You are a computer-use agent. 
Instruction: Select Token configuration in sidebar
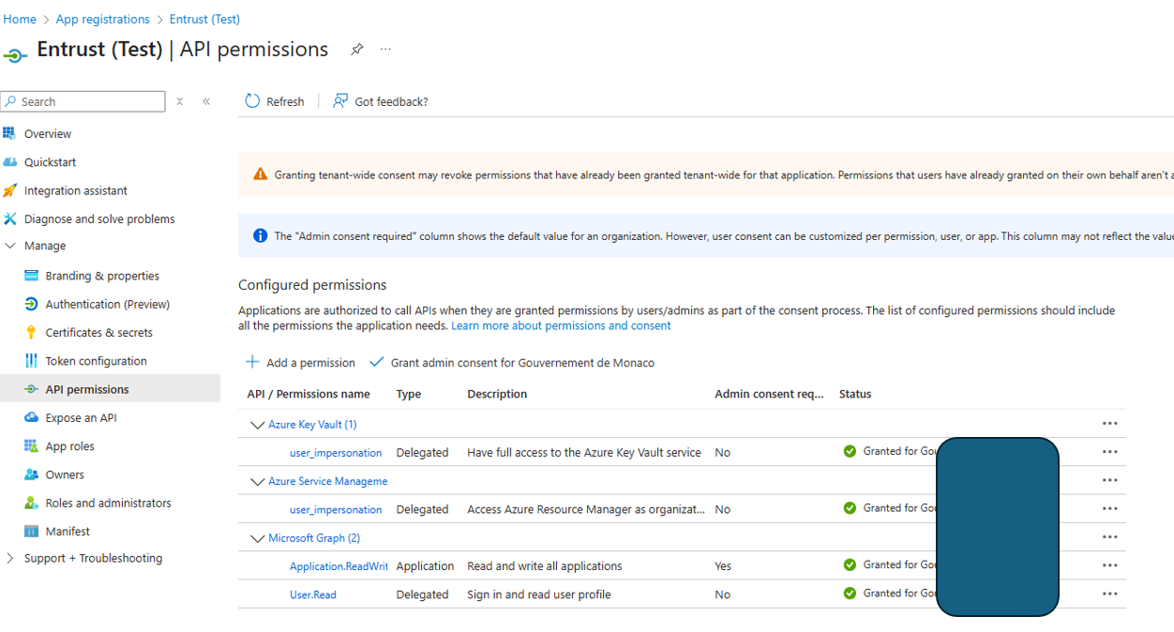(x=96, y=361)
